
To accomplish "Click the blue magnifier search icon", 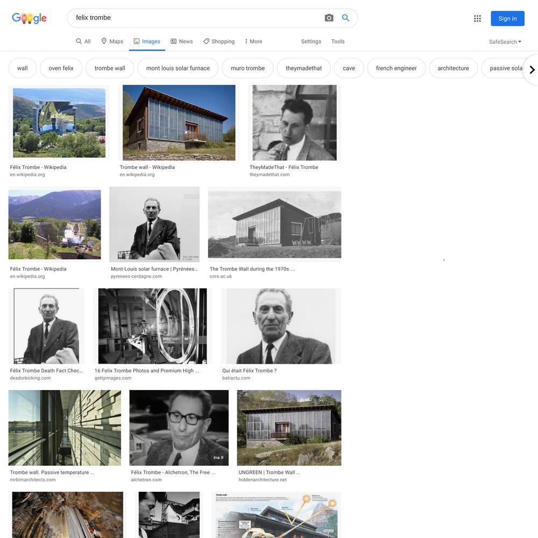I will [x=345, y=18].
